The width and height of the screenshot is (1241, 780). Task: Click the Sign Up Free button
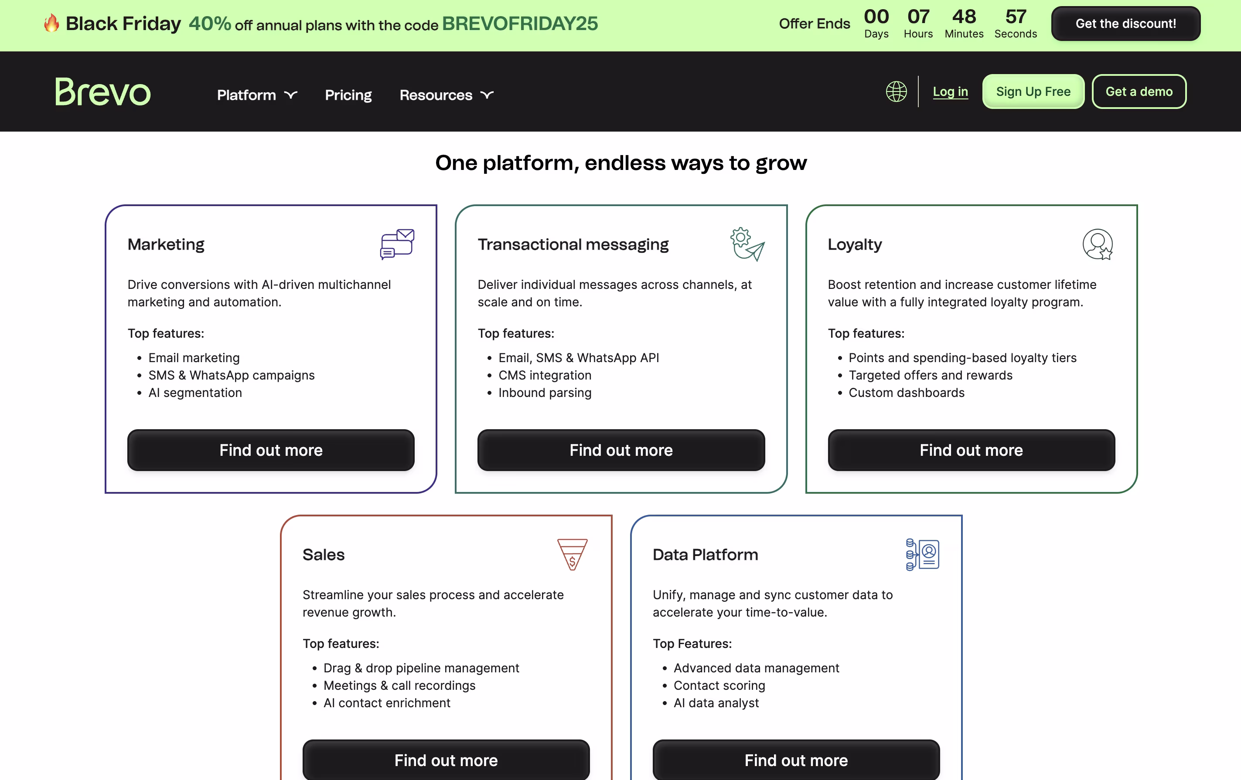(1033, 91)
